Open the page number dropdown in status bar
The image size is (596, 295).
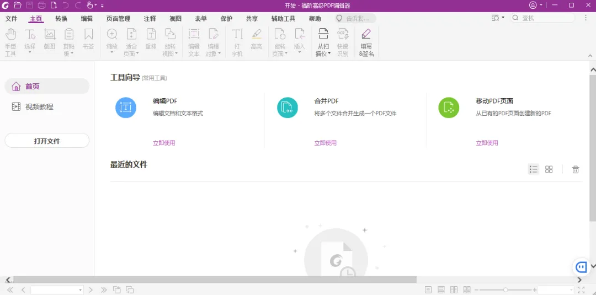[x=81, y=290]
